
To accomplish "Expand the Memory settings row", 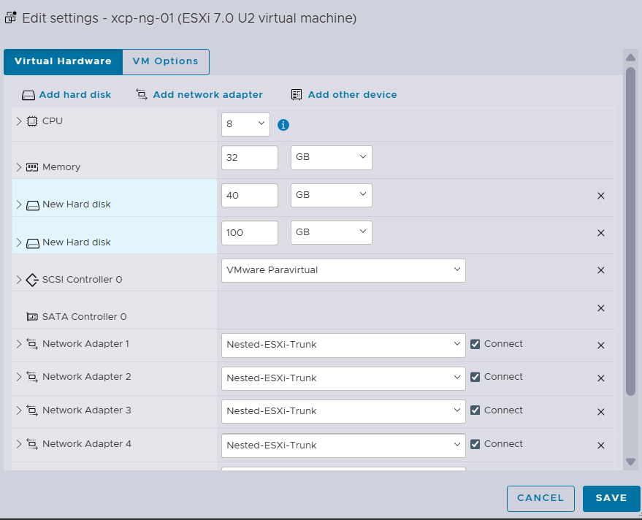I will (x=19, y=167).
